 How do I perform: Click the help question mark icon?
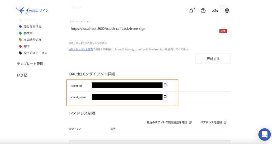203,11
